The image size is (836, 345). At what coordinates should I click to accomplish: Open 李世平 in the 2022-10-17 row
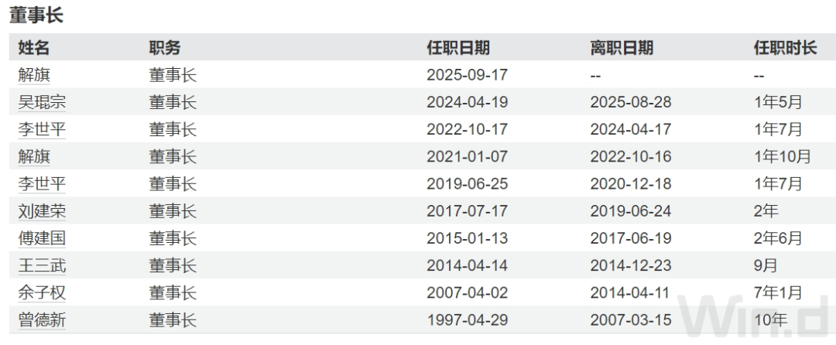tap(42, 130)
